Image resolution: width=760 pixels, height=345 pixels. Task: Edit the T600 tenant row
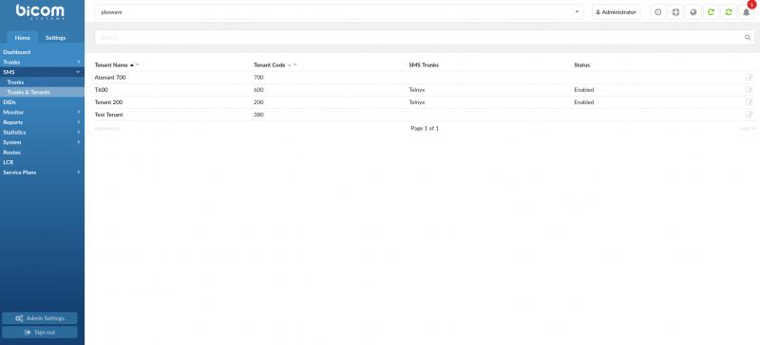pyautogui.click(x=749, y=89)
